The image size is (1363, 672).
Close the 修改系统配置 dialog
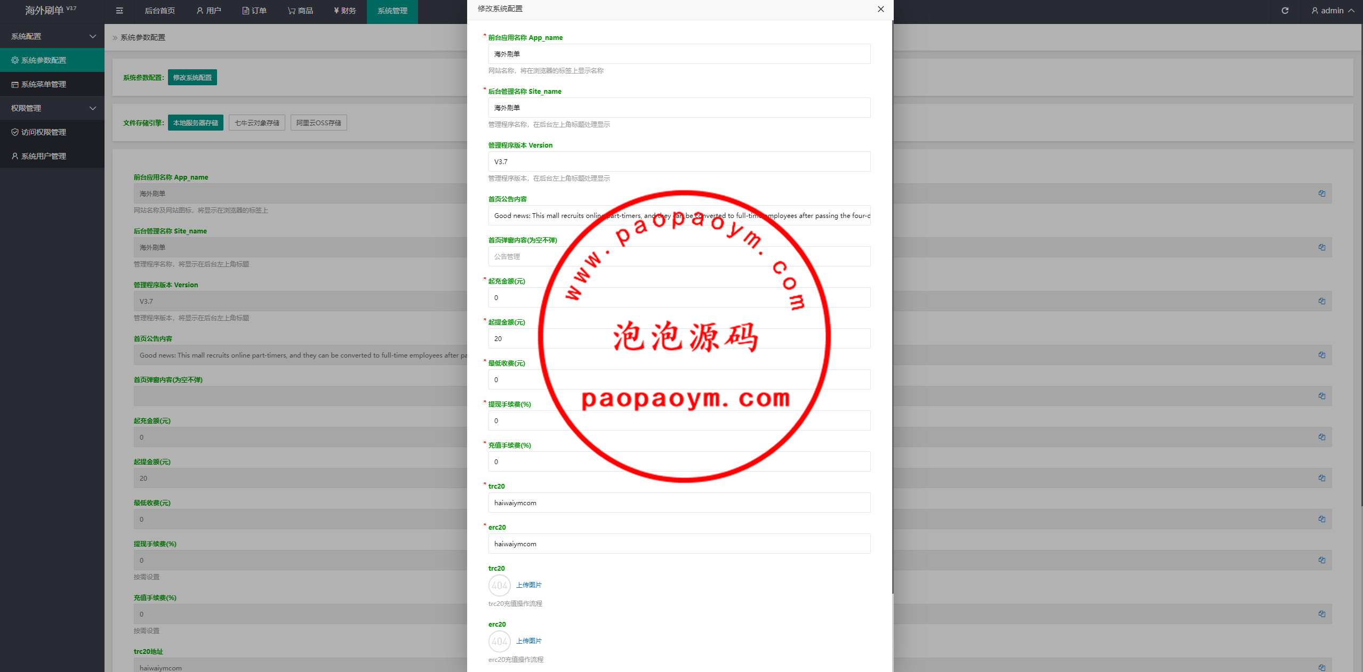point(881,9)
